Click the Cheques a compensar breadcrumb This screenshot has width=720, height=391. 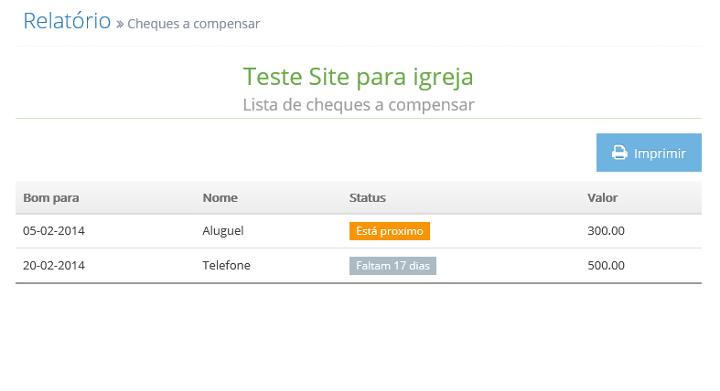(x=194, y=24)
